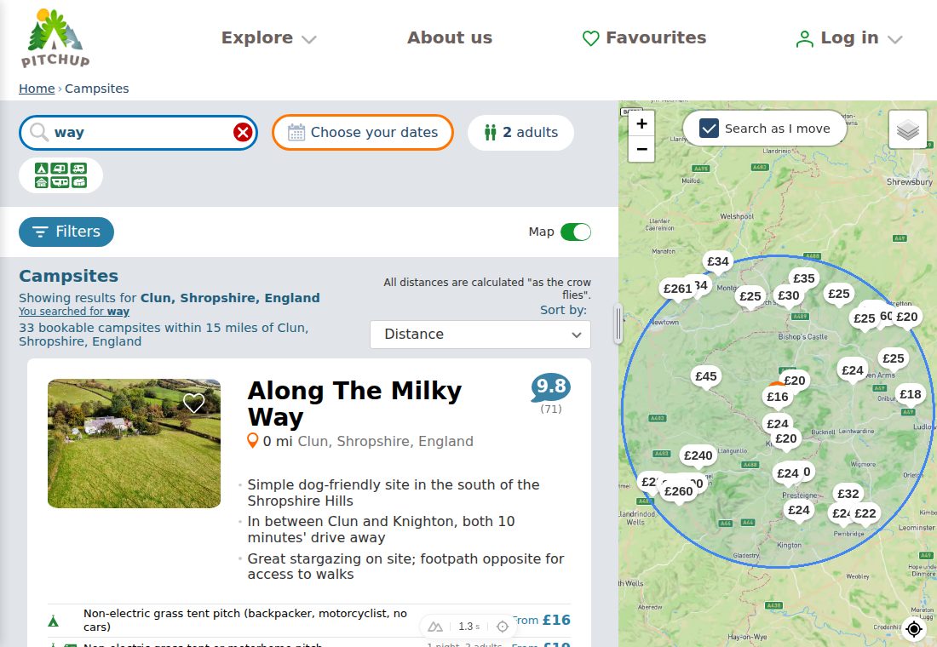Expand the Log in menu
The image size is (937, 647).
click(849, 38)
